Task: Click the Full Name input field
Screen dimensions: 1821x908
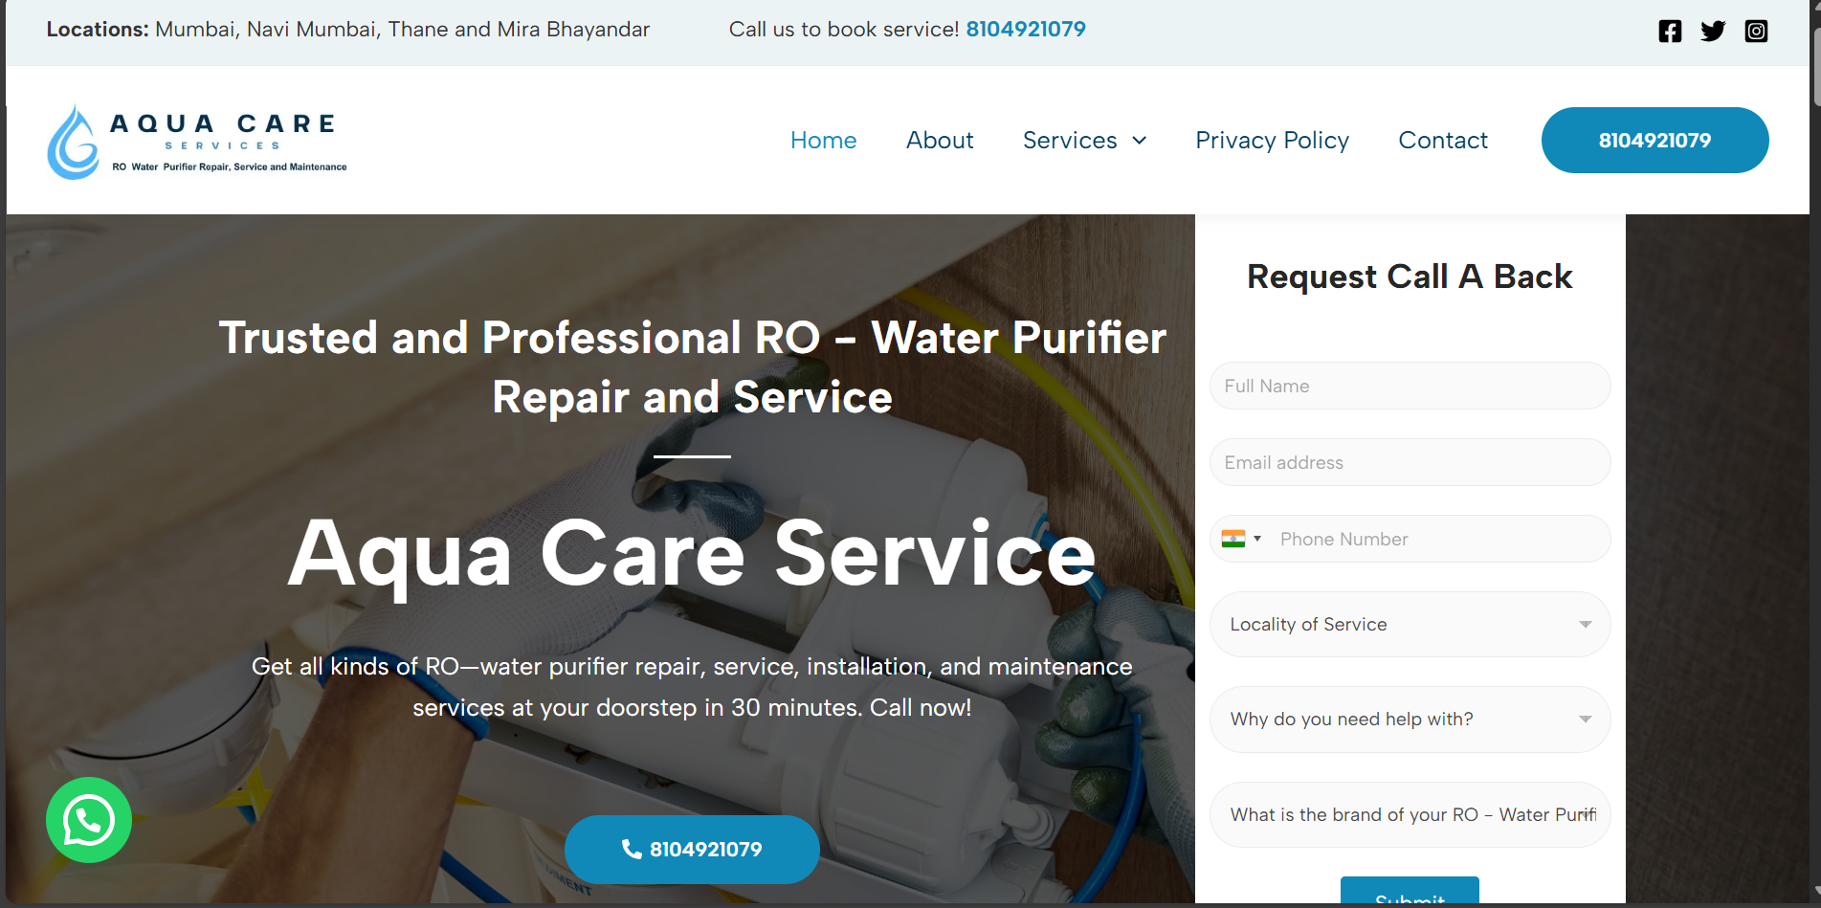Action: click(x=1410, y=386)
